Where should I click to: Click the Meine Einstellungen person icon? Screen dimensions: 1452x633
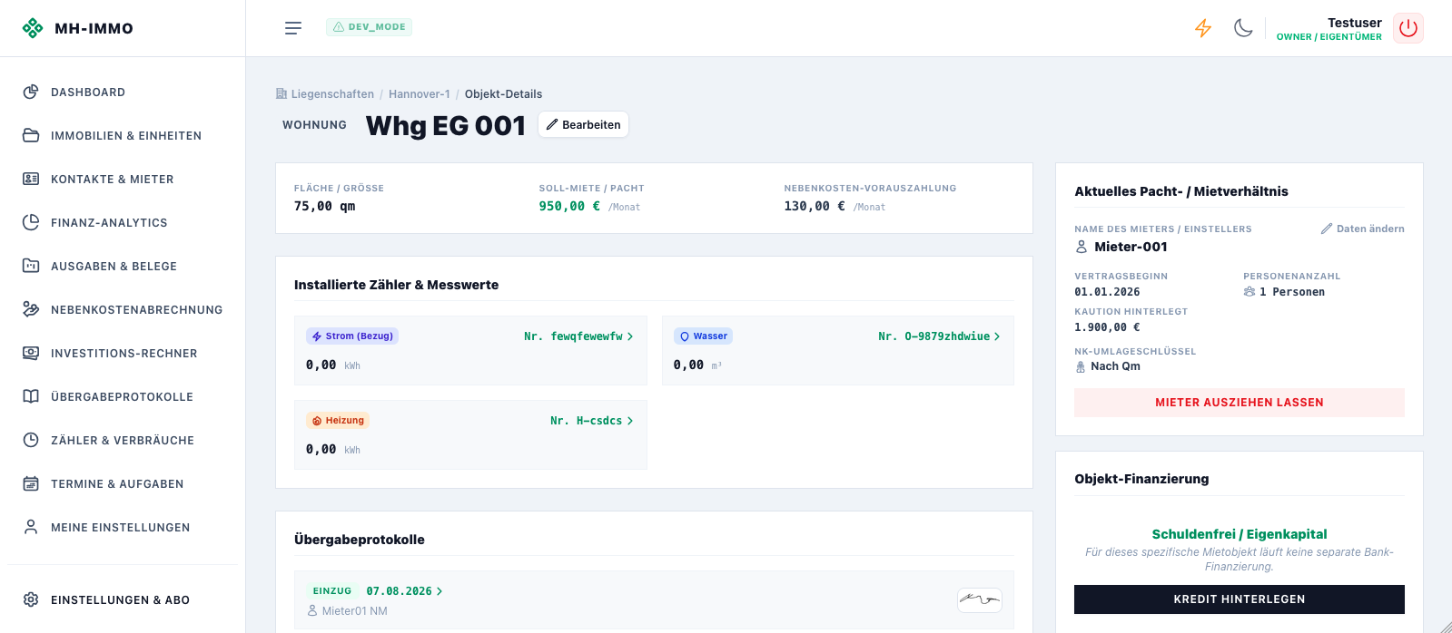[x=31, y=527]
